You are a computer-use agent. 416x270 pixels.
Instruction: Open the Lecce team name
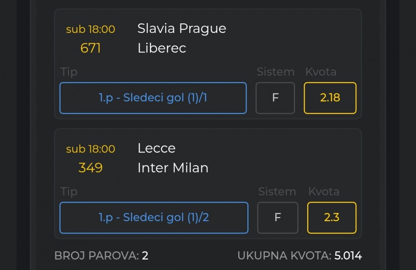click(156, 148)
